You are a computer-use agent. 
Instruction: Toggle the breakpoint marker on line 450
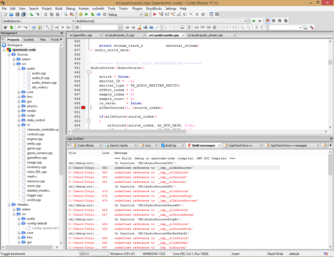[x=83, y=107]
